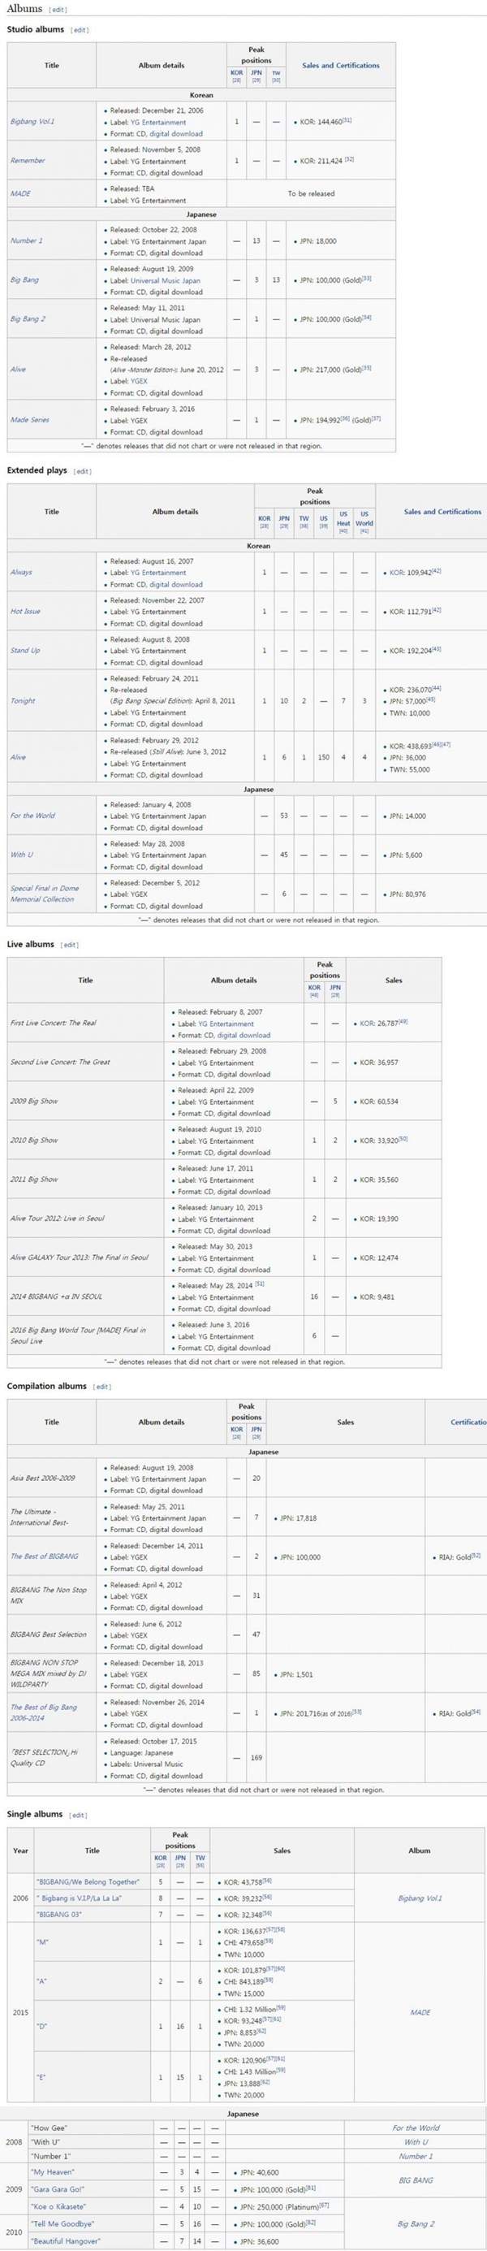Open the Big Bang 2 album title link
Viewport: 487px width, 2251px height.
pyautogui.click(x=28, y=319)
